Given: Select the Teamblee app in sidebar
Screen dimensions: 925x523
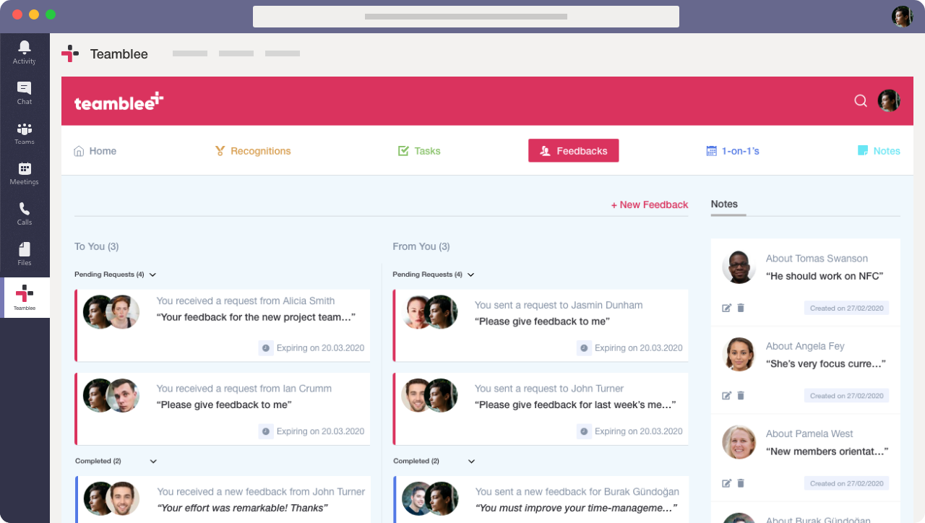Looking at the screenshot, I should click(x=25, y=298).
